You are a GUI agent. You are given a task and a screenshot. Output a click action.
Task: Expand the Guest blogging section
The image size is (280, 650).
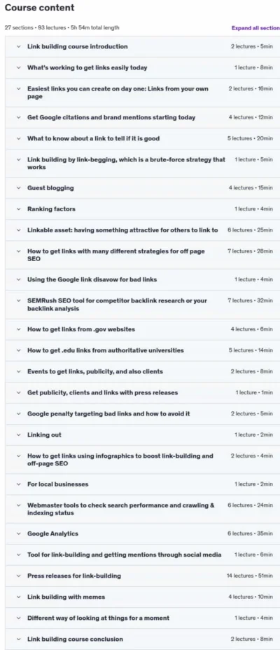142,188
